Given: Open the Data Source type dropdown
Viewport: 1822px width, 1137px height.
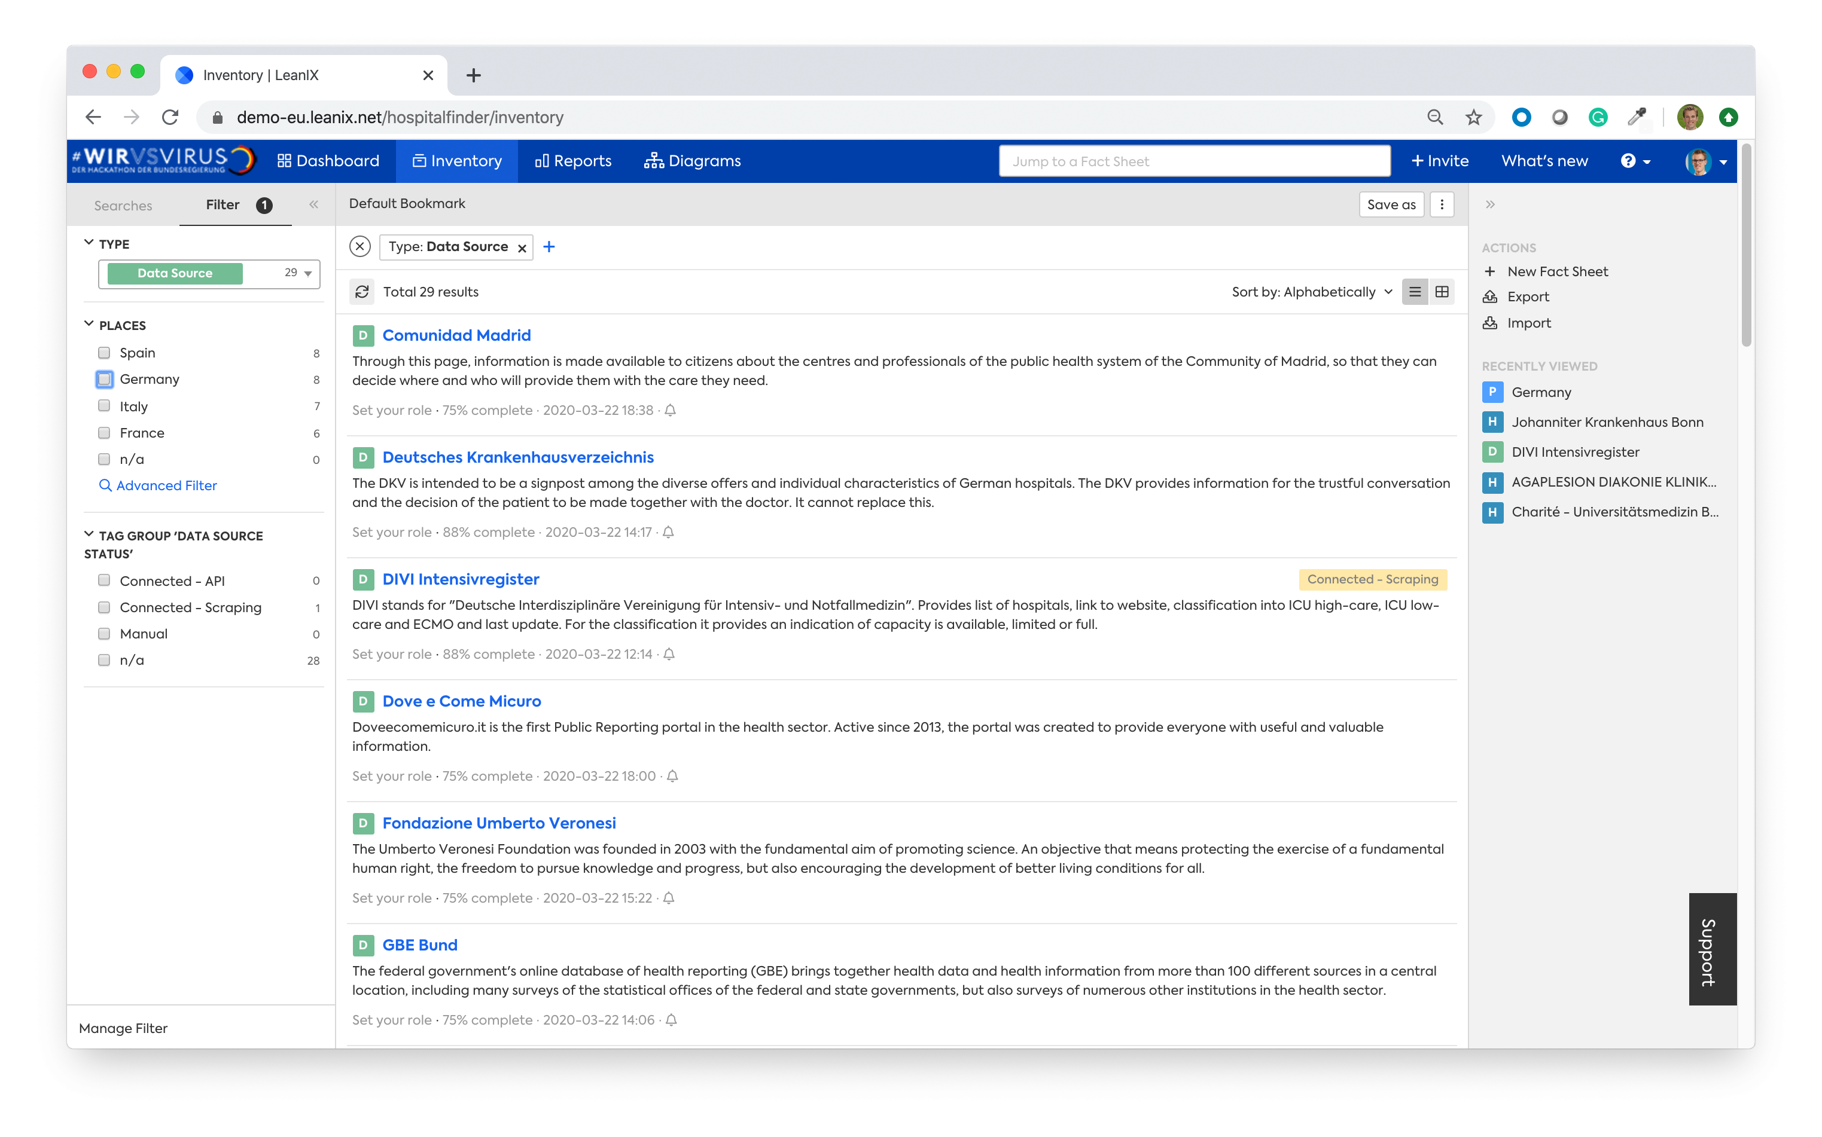Looking at the screenshot, I should (307, 274).
